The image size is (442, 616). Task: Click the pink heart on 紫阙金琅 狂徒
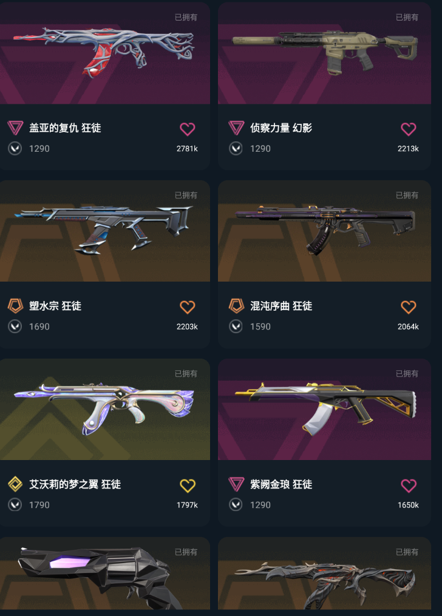408,486
